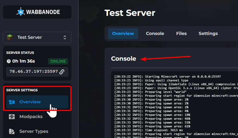Click log line 'Preparing spawn area: 18%'

pos(152,115)
